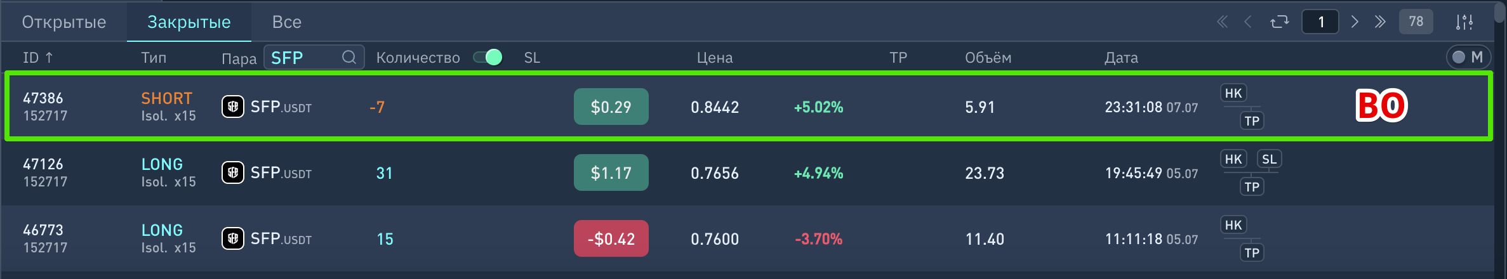
Task: Toggle the M switch on the right
Action: (1468, 57)
